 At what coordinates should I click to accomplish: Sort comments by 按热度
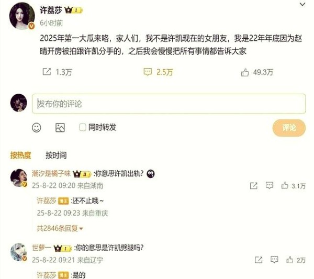[20, 155]
